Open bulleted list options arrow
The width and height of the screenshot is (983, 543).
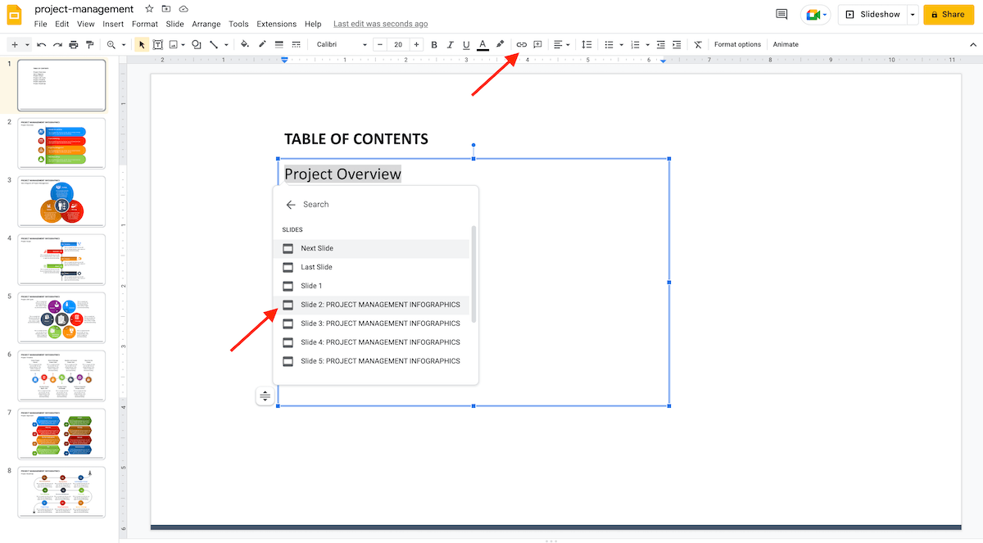(621, 44)
